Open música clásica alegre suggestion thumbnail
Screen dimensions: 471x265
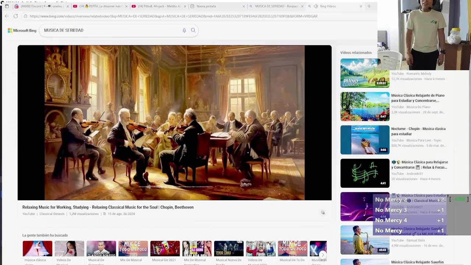(x=37, y=248)
